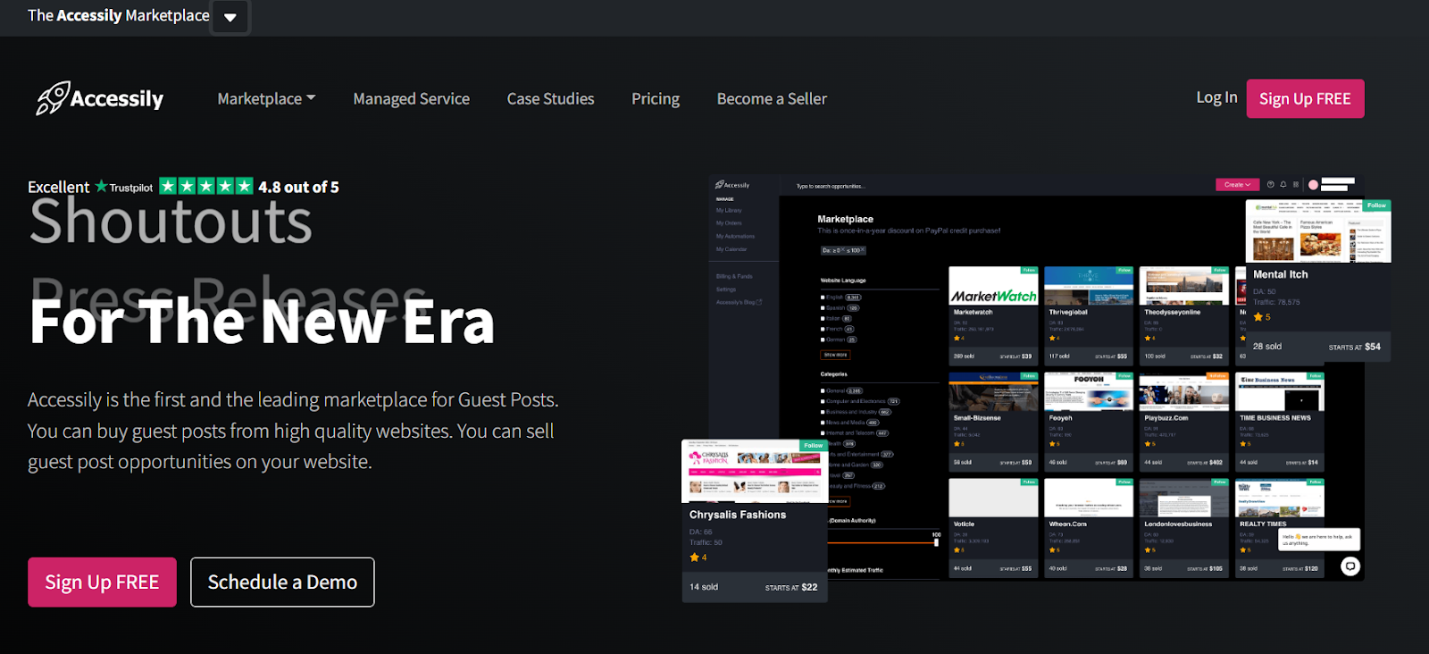Open the Voticle listing card

(993, 528)
